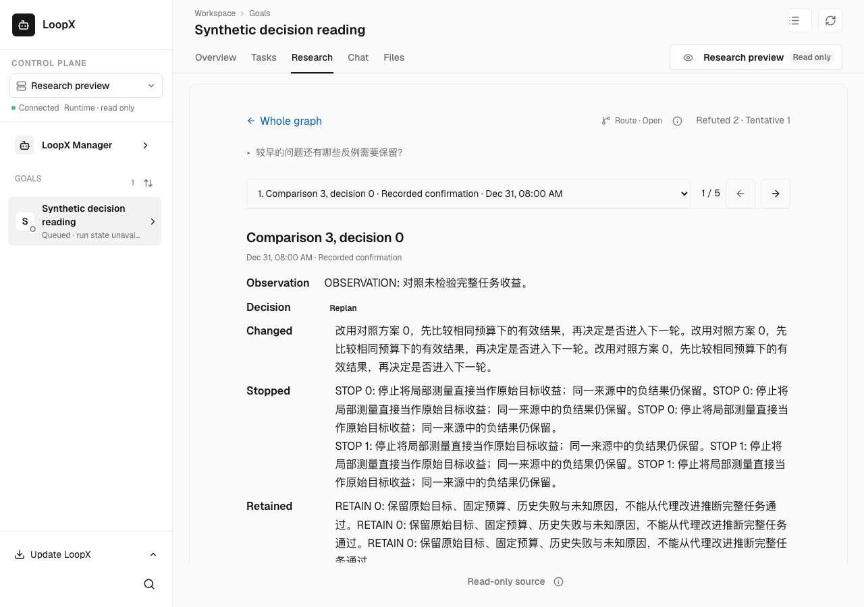Click the search magnifier icon in sidebar
This screenshot has width=864, height=607.
pos(149,584)
